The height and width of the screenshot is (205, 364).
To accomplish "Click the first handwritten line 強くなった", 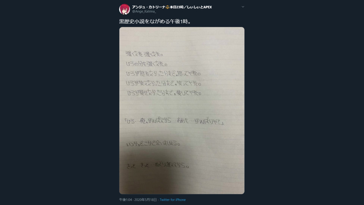I will 144,54.
